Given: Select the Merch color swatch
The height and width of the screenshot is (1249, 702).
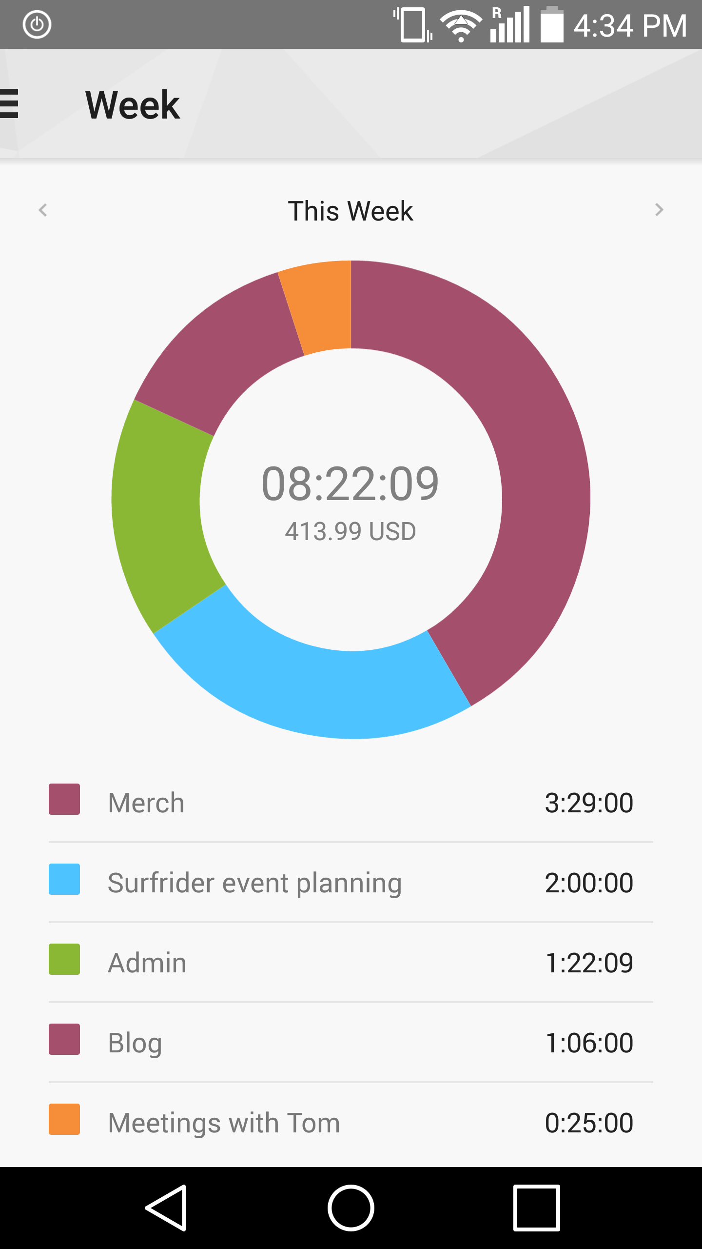Looking at the screenshot, I should point(64,799).
